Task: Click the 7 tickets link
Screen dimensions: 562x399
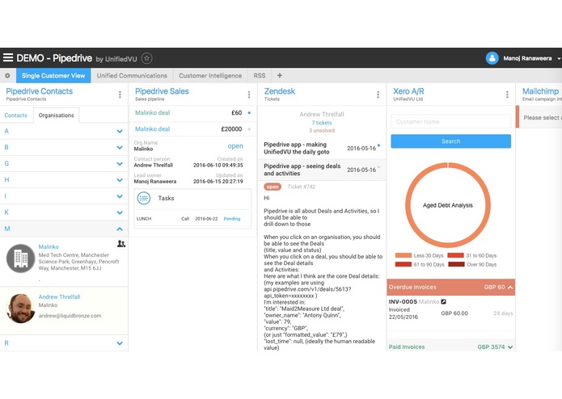Action: (x=322, y=123)
